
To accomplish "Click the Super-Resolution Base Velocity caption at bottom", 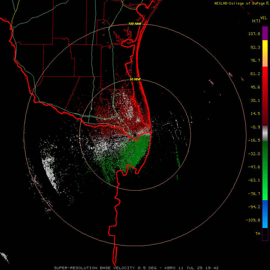I will tap(136, 268).
